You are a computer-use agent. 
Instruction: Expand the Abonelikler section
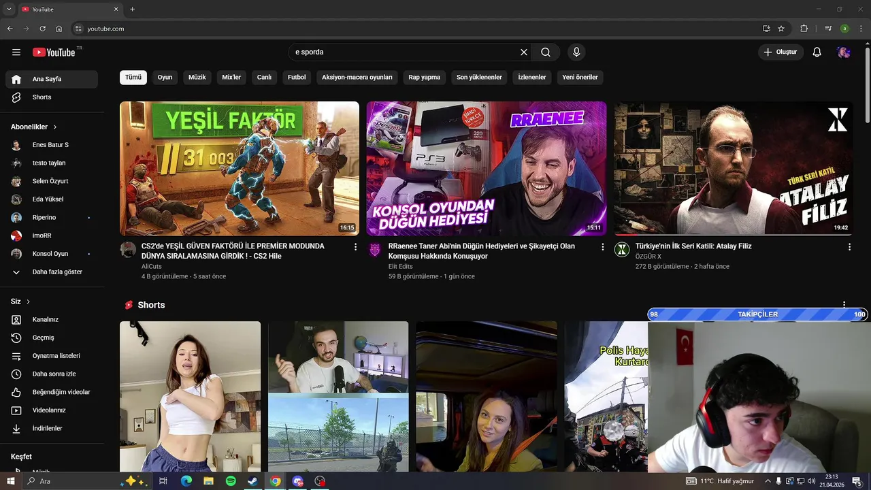pos(34,127)
